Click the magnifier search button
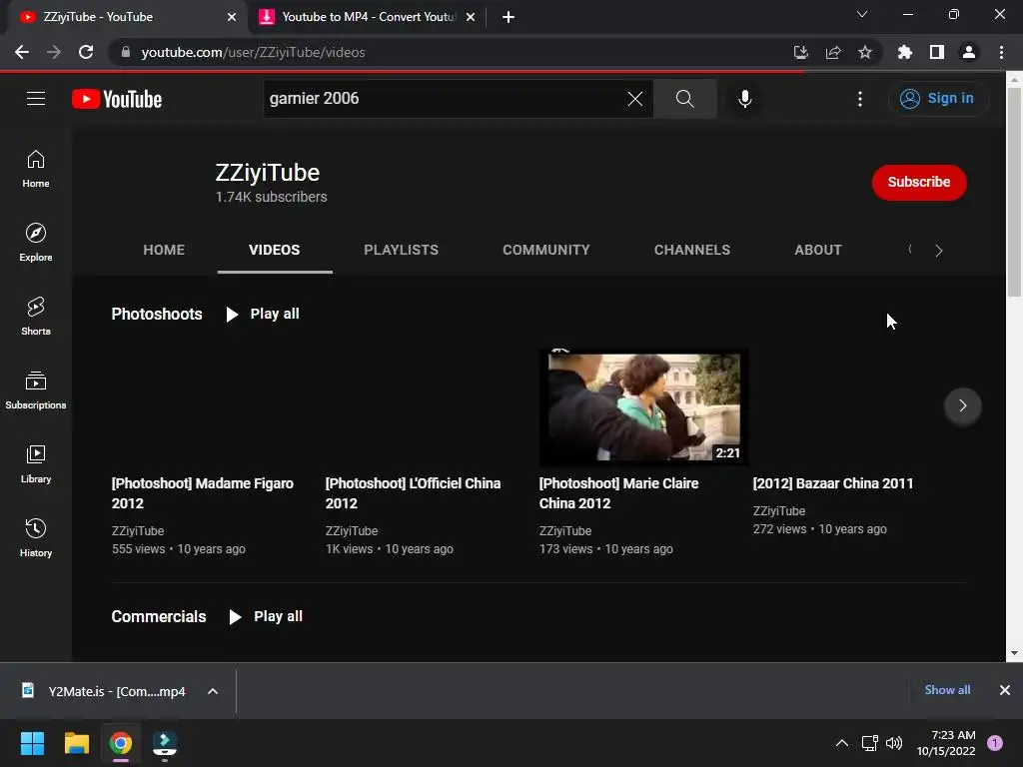Viewport: 1023px width, 767px height. click(x=685, y=99)
